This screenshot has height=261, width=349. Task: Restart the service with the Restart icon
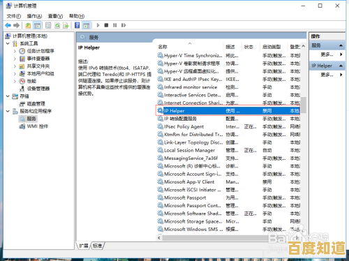(x=124, y=25)
